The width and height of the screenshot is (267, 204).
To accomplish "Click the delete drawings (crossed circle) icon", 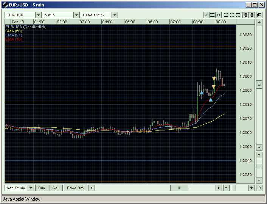I will 219,15.
